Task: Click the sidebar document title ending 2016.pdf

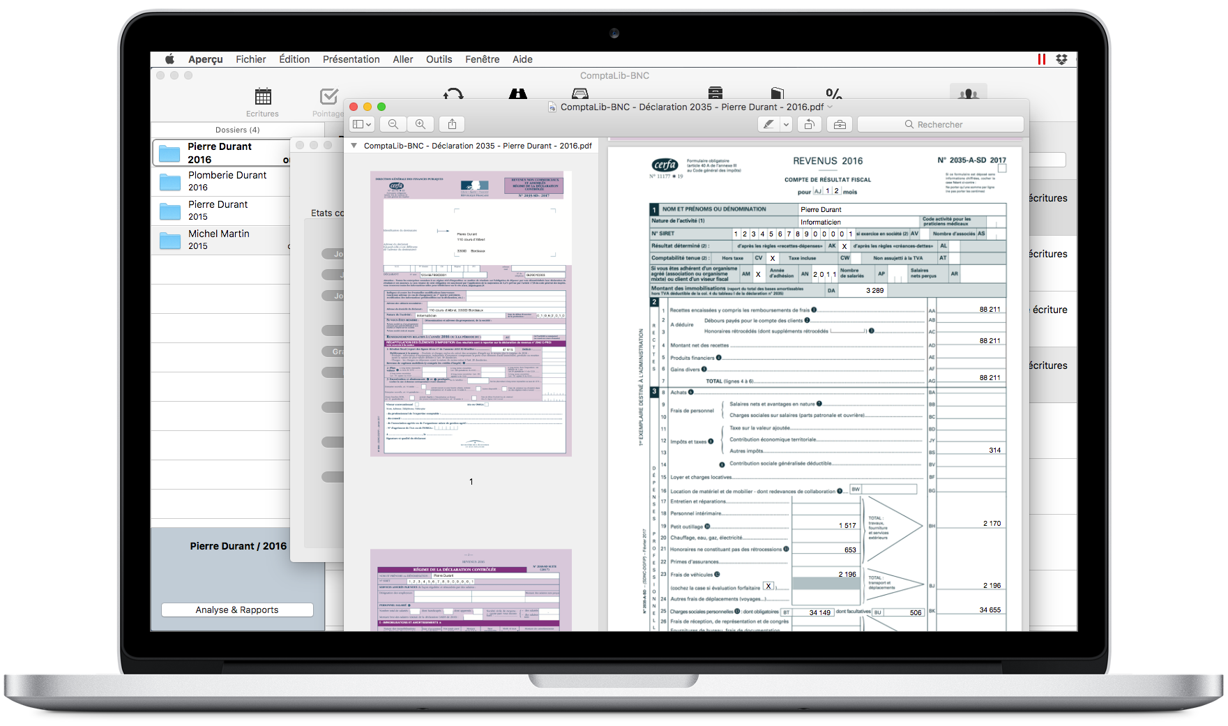Action: pos(478,146)
